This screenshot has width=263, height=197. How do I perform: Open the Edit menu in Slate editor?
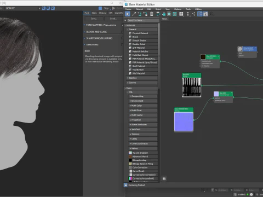[x=149, y=9]
